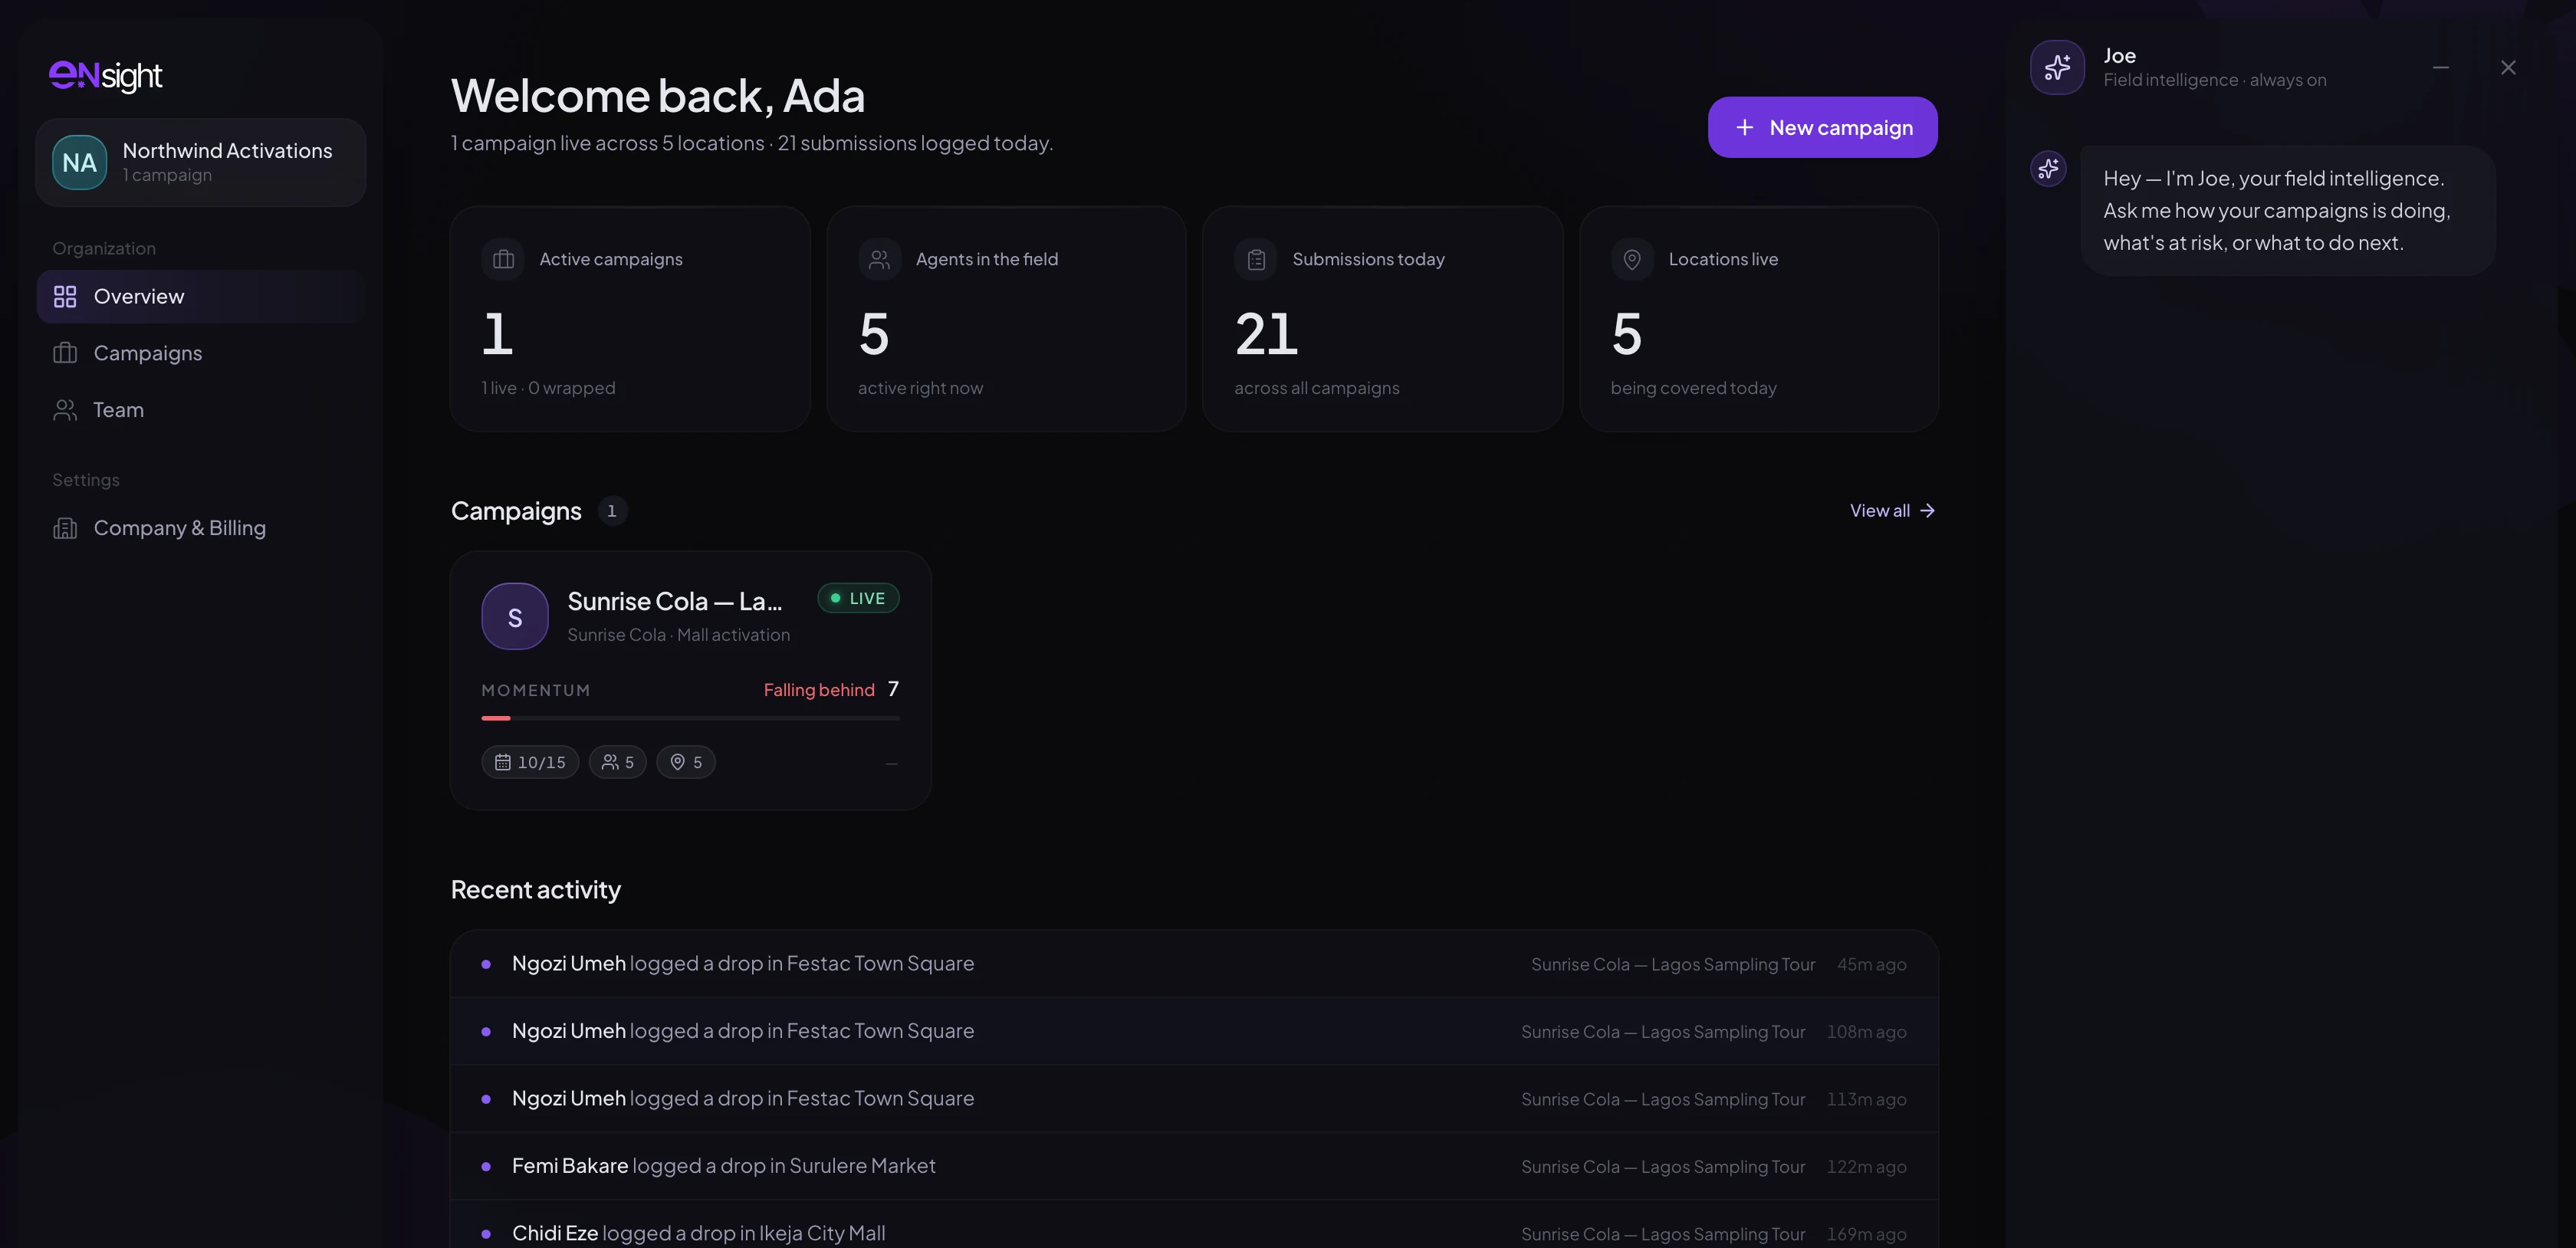Screen dimensions: 2576x1248
Task: Click Joe's sparkle avatar in panel header
Action: [2057, 67]
